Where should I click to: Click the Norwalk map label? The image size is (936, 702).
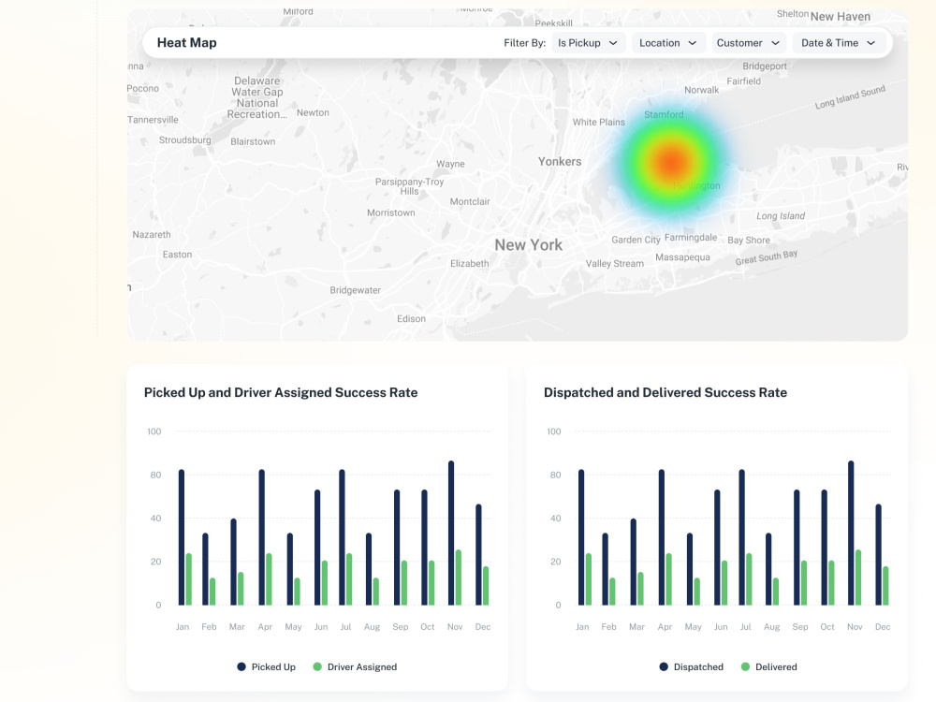[x=701, y=90]
